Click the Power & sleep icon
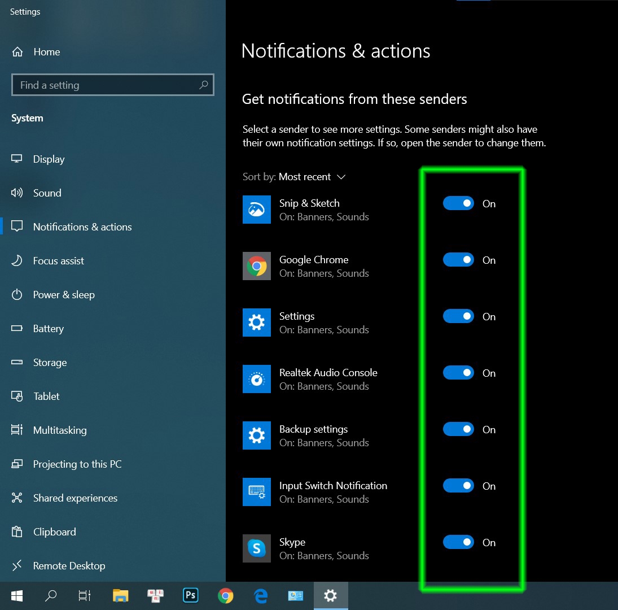The image size is (618, 610). click(16, 294)
